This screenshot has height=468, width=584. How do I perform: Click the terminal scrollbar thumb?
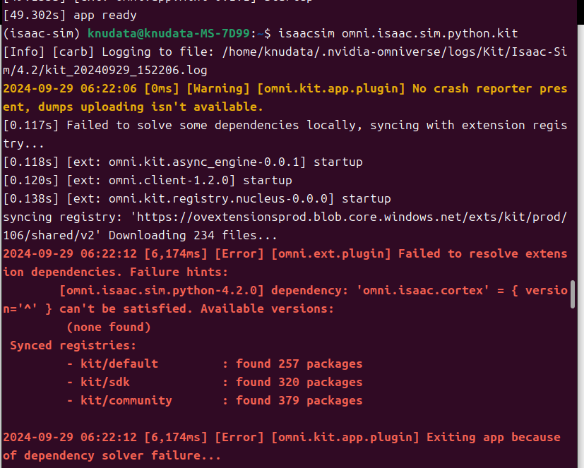[x=573, y=294]
